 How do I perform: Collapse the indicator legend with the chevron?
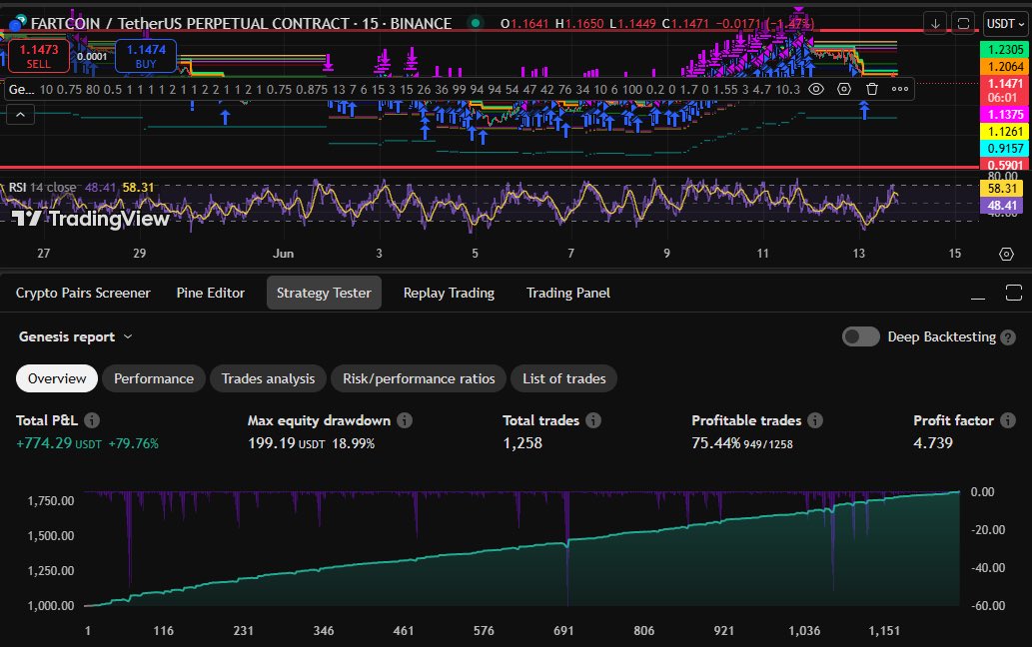(20, 115)
